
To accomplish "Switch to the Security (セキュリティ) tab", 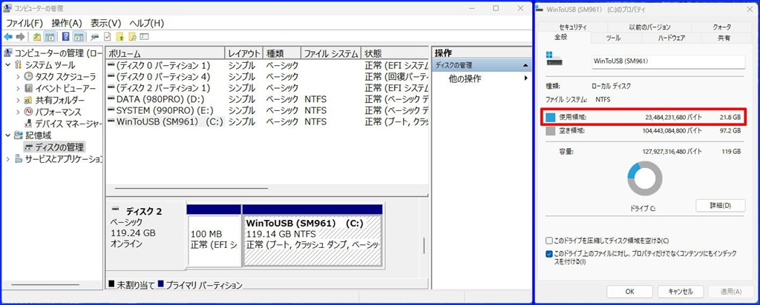I will (x=572, y=27).
